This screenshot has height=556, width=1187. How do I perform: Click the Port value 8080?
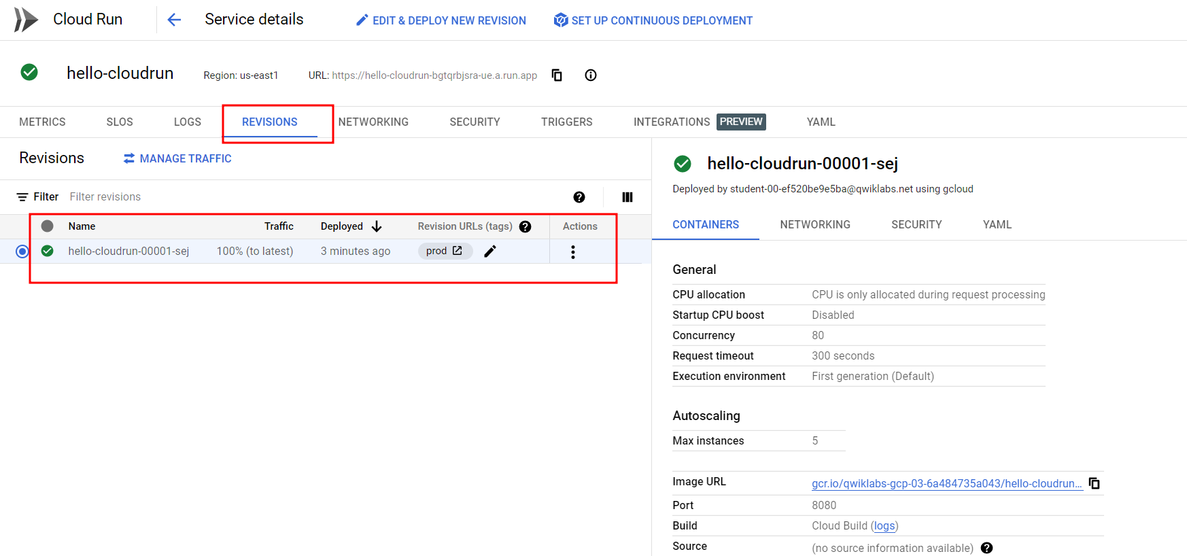[824, 505]
